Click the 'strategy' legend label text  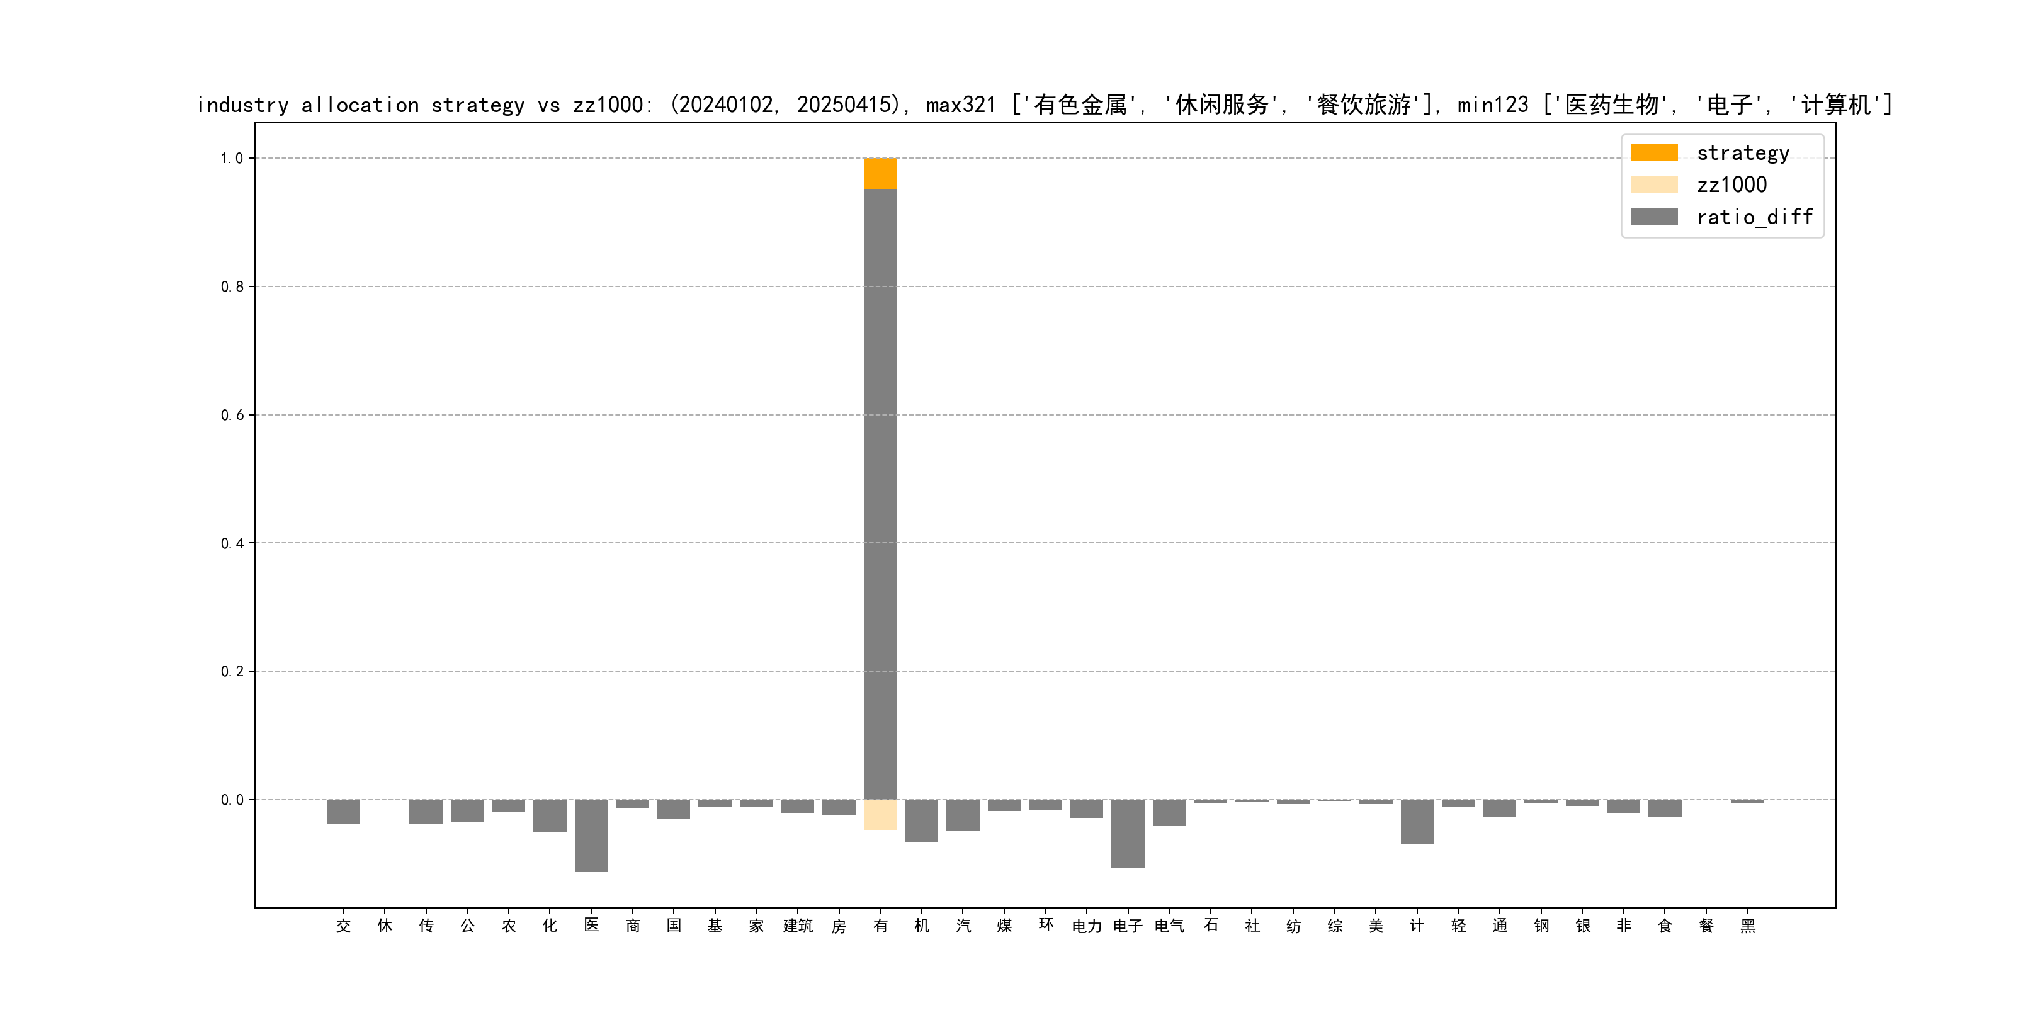click(1742, 153)
